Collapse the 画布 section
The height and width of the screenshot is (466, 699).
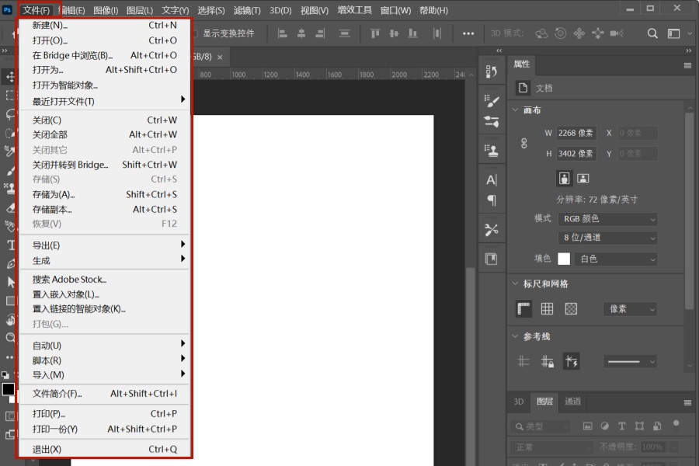(x=516, y=110)
